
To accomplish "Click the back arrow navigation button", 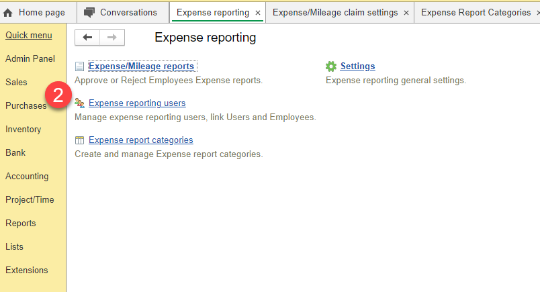I will click(x=87, y=37).
